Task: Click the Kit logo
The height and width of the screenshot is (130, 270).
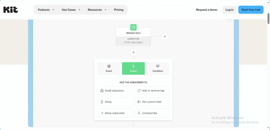Action: [11, 10]
